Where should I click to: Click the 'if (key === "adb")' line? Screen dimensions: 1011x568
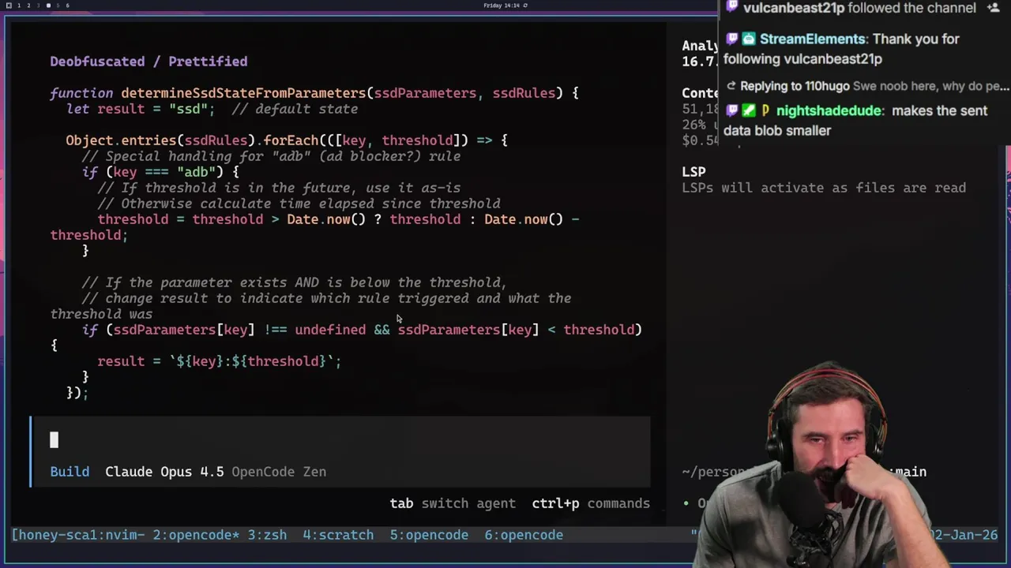coord(160,172)
